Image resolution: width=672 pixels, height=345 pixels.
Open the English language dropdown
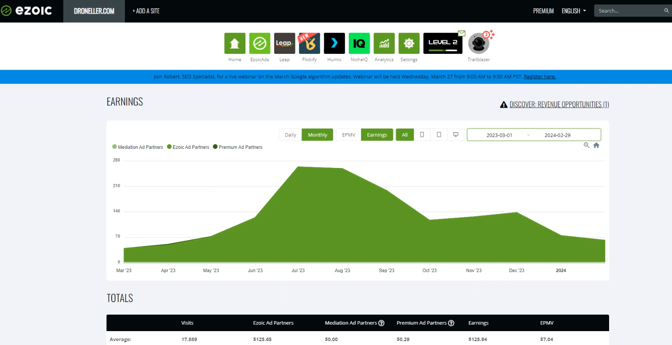(574, 11)
